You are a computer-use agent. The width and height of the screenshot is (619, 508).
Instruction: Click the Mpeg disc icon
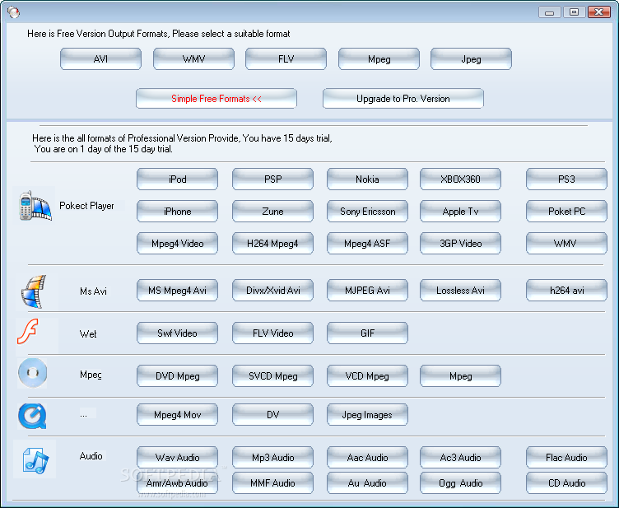33,373
